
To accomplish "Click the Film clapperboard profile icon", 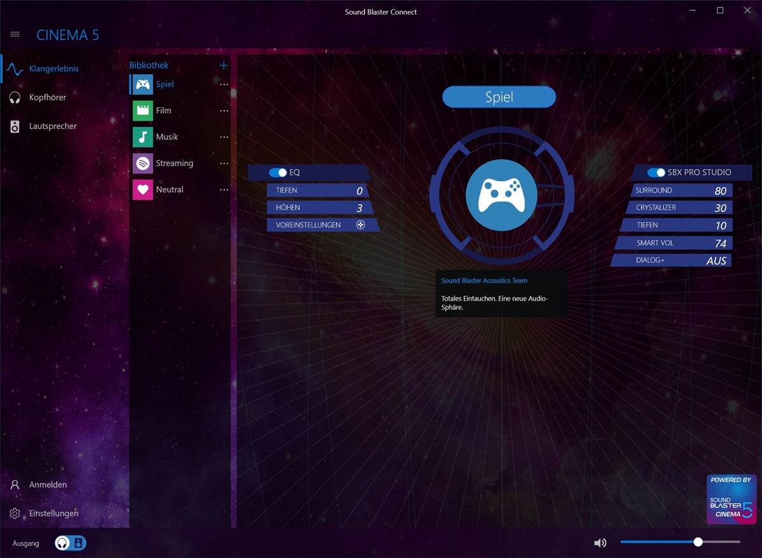I will click(x=143, y=111).
